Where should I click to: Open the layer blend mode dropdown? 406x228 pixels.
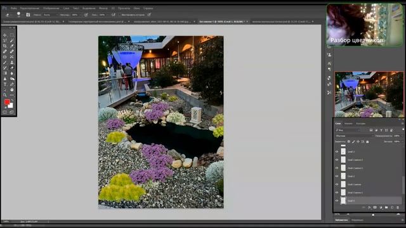(x=355, y=136)
